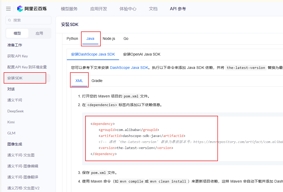Click pom.xml inline code in step 3
Image resolution: width=283 pixels, height=192 pixels.
(x=99, y=173)
